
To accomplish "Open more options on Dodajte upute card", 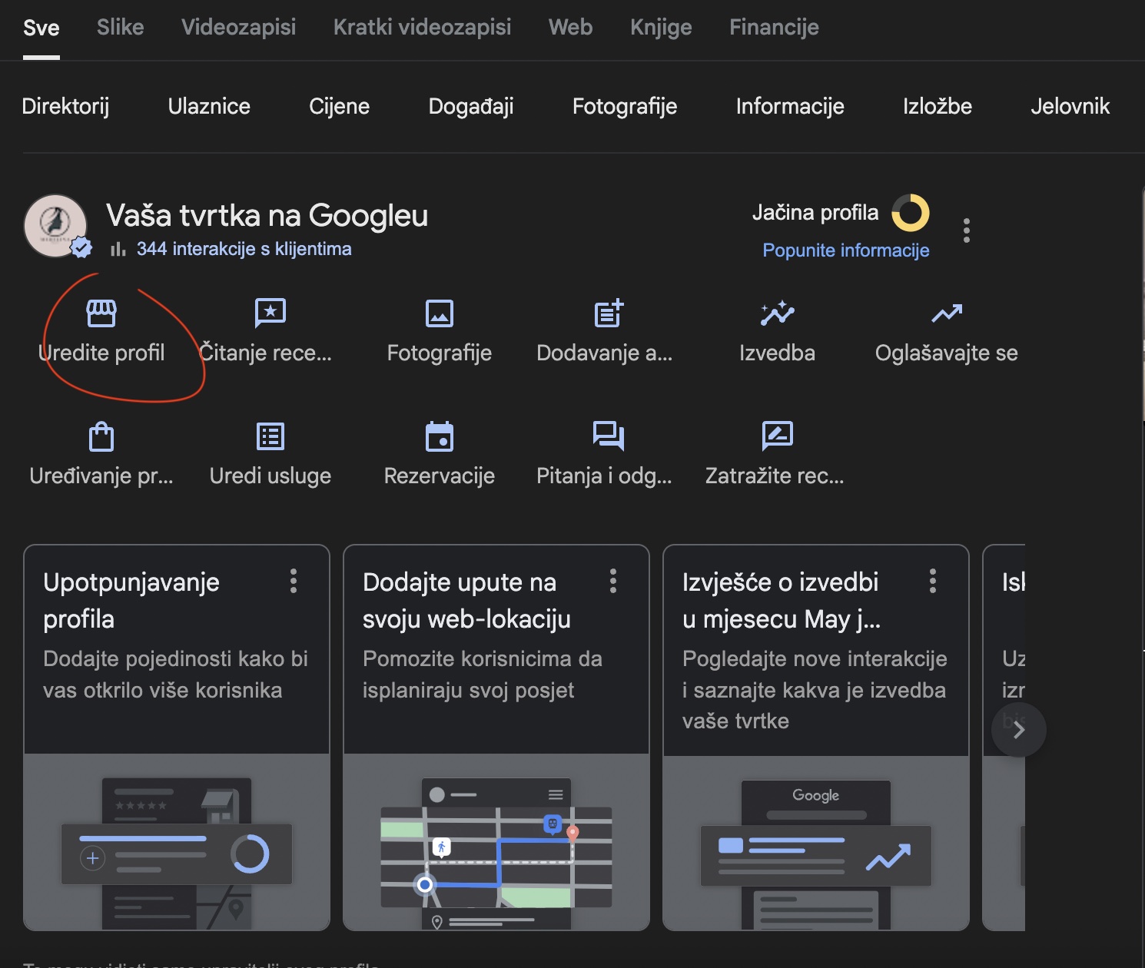I will click(x=613, y=581).
